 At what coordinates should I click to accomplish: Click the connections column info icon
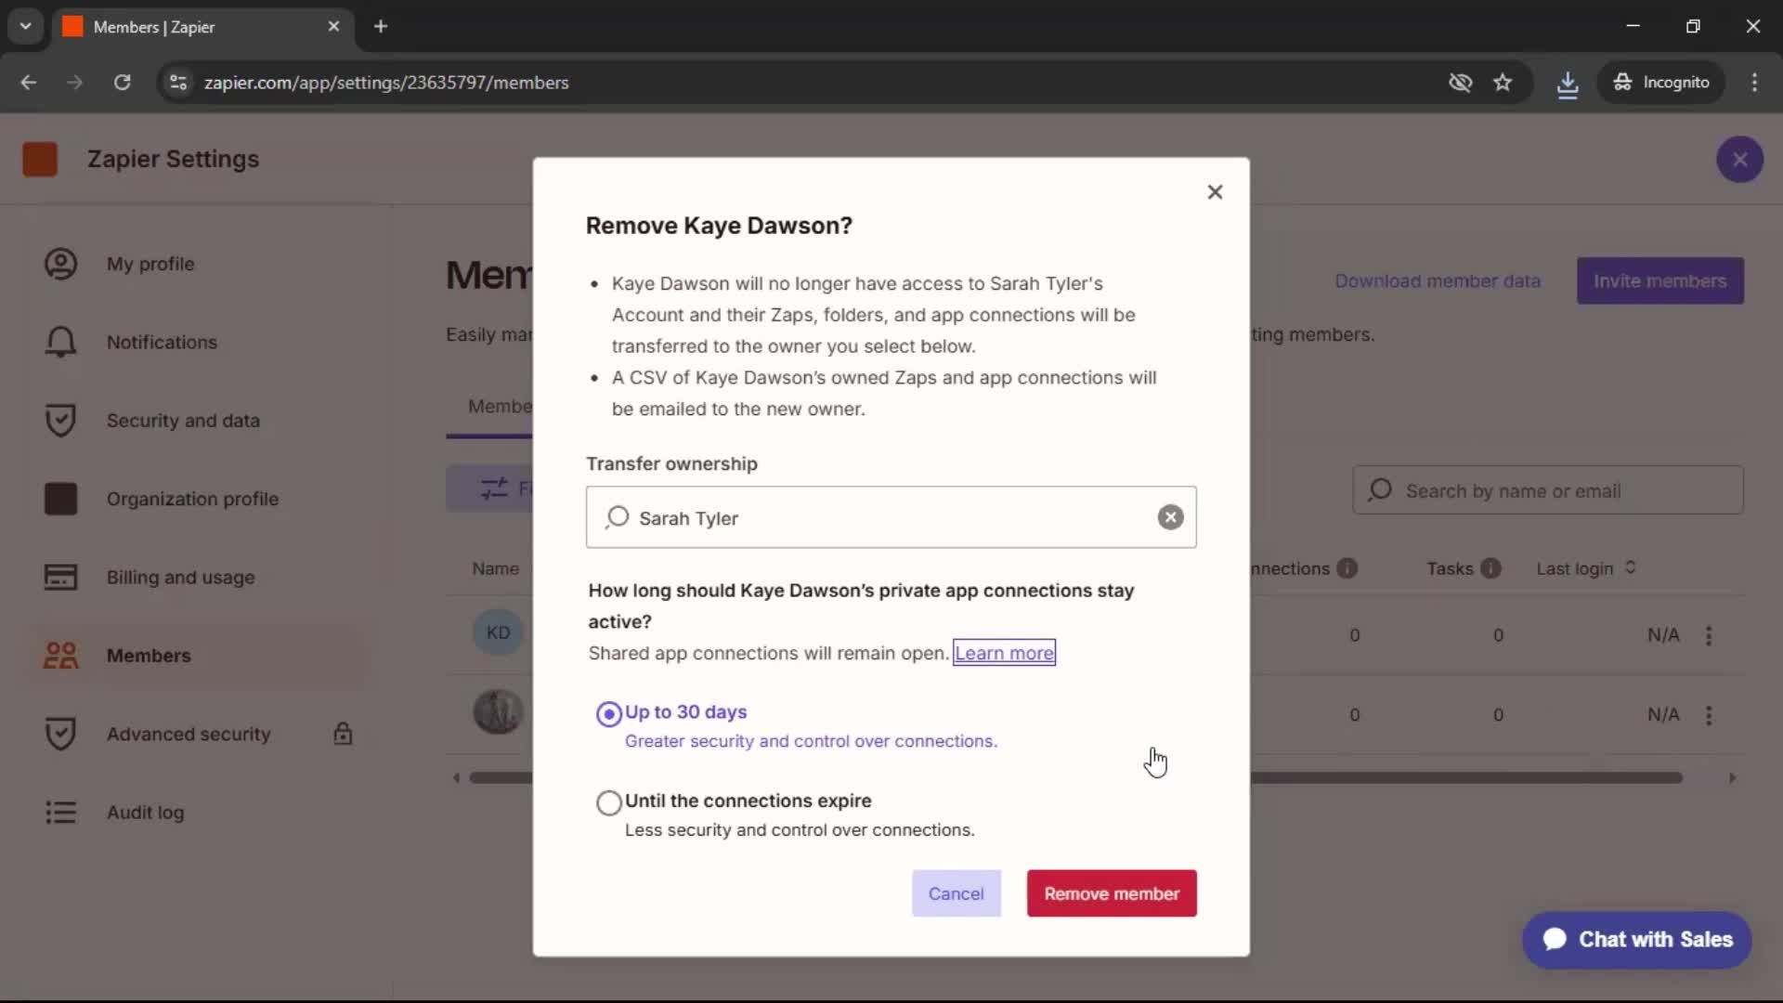[x=1347, y=568]
